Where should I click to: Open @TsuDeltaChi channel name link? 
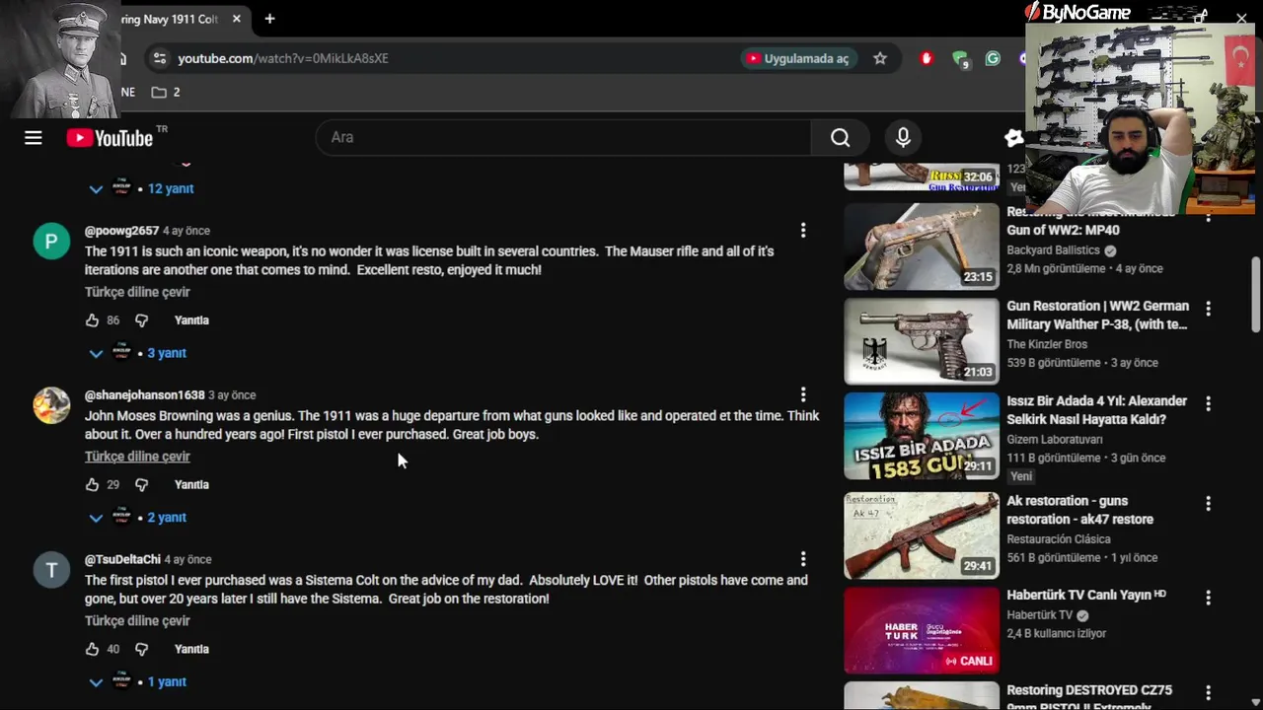122,560
